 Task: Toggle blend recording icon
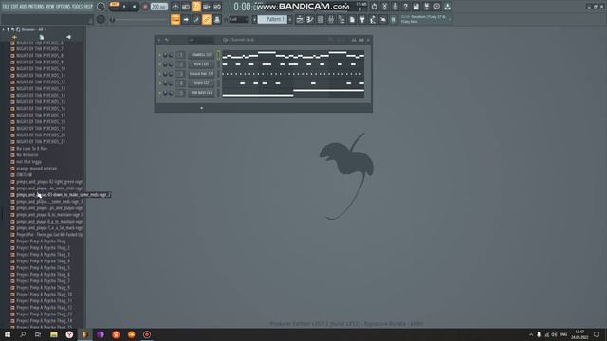click(x=207, y=7)
